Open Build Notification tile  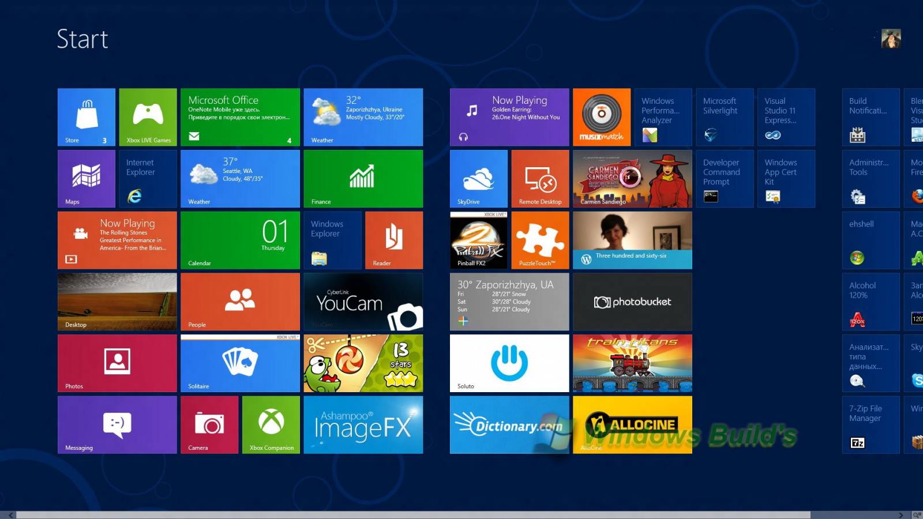[x=871, y=117]
